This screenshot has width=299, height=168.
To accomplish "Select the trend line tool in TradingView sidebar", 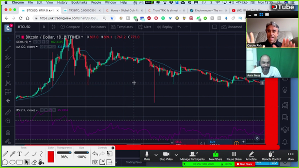I will (x=8, y=49).
